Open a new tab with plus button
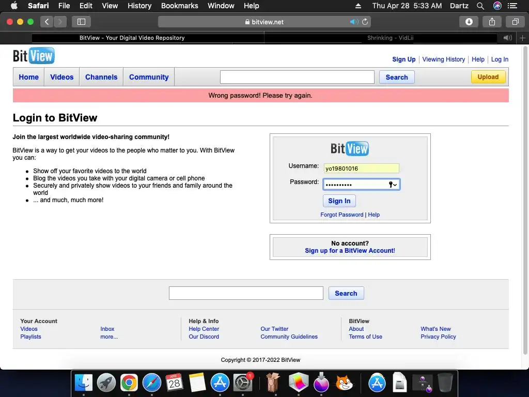The width and height of the screenshot is (529, 397). tap(522, 38)
